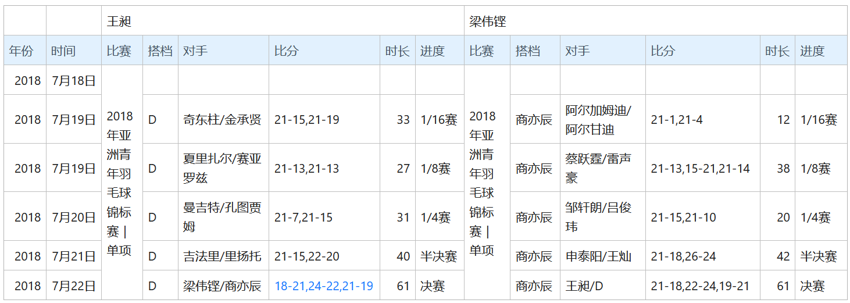Select opponent cell 邹轩朗/吕俊玮
The image size is (850, 303).
[x=598, y=217]
